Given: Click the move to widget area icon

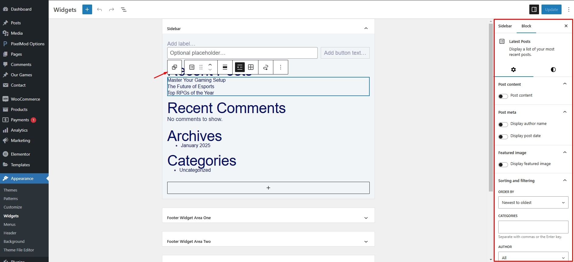Looking at the screenshot, I should click(x=175, y=67).
